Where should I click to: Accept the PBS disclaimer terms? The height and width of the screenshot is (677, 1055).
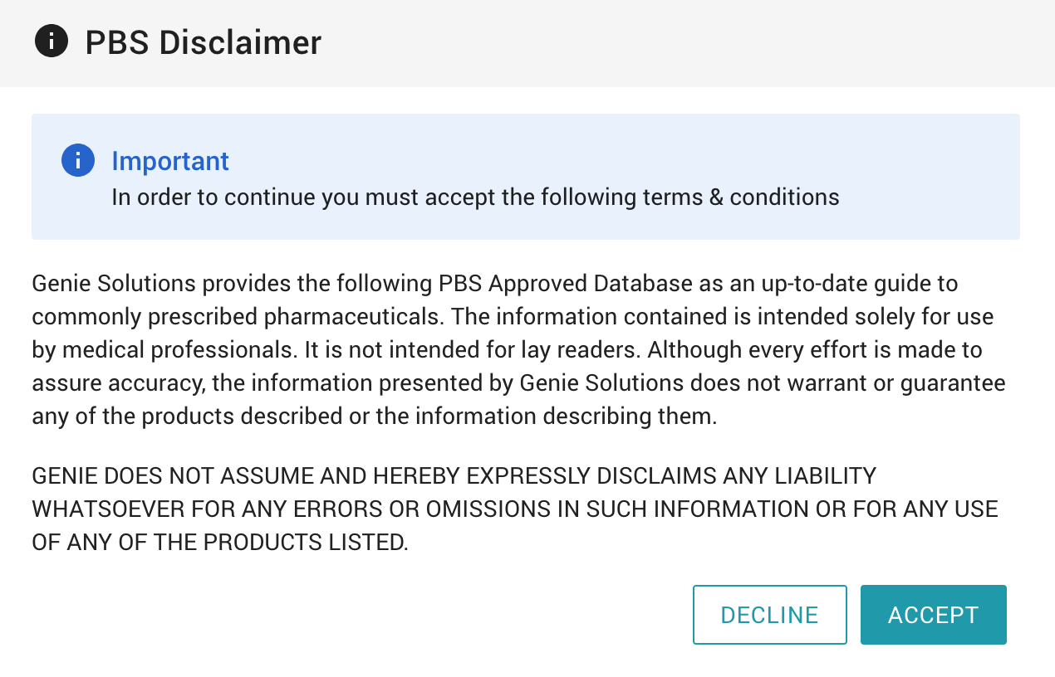tap(933, 615)
